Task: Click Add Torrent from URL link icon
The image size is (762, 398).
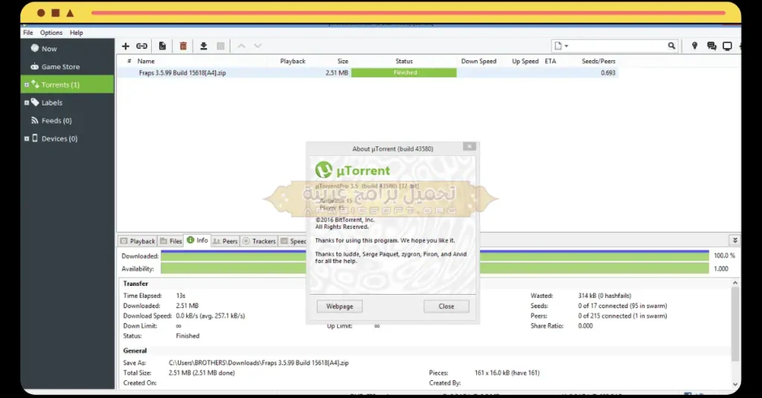Action: (x=142, y=46)
